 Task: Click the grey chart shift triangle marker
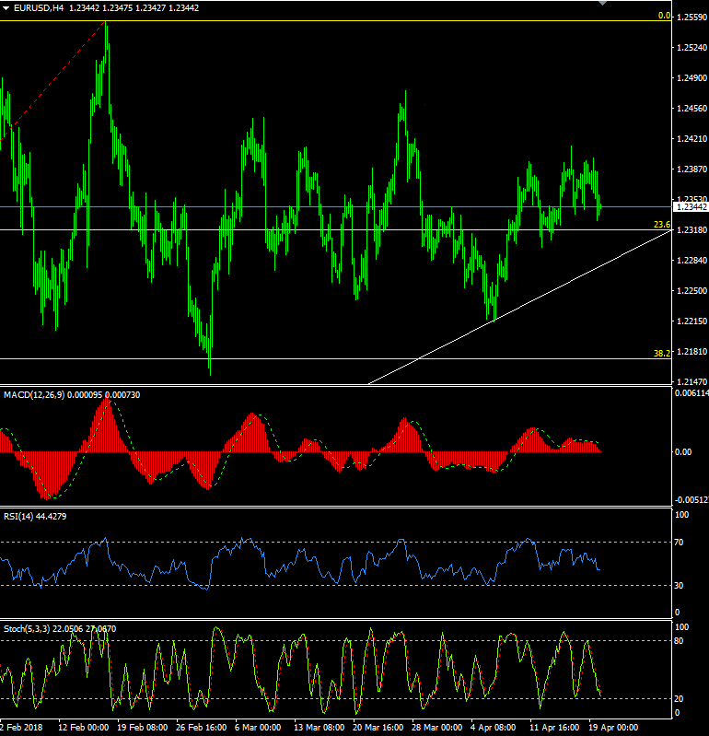pos(604,4)
